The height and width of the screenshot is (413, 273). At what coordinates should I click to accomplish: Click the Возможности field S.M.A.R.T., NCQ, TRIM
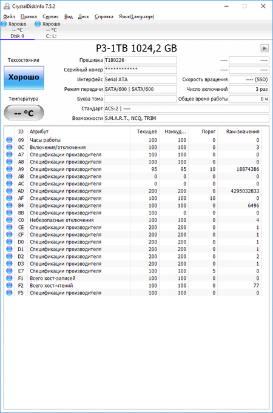pos(186,118)
